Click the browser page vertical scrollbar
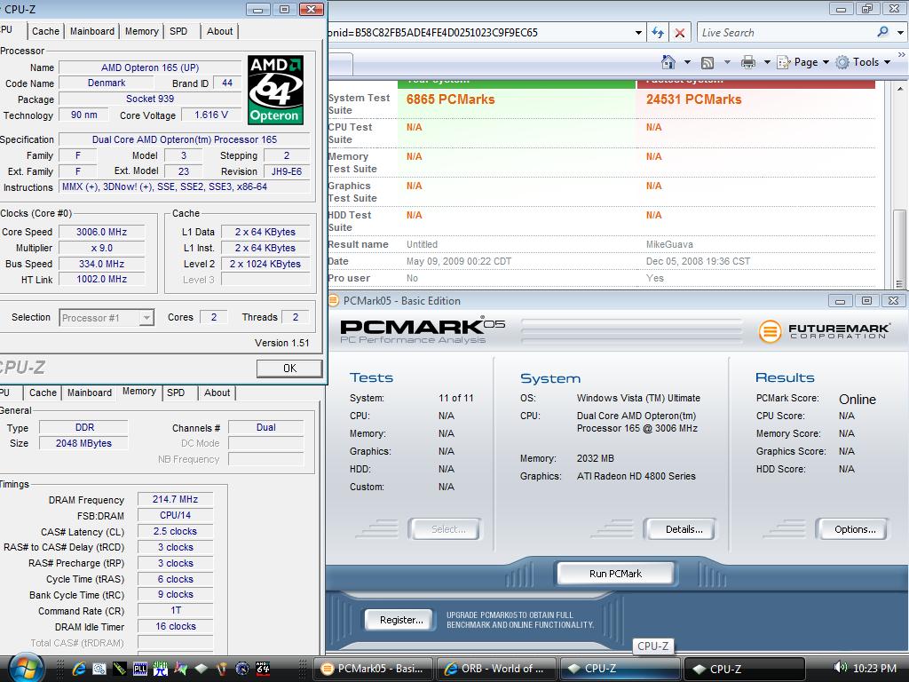Screen dimensions: 909x682 click(x=899, y=185)
